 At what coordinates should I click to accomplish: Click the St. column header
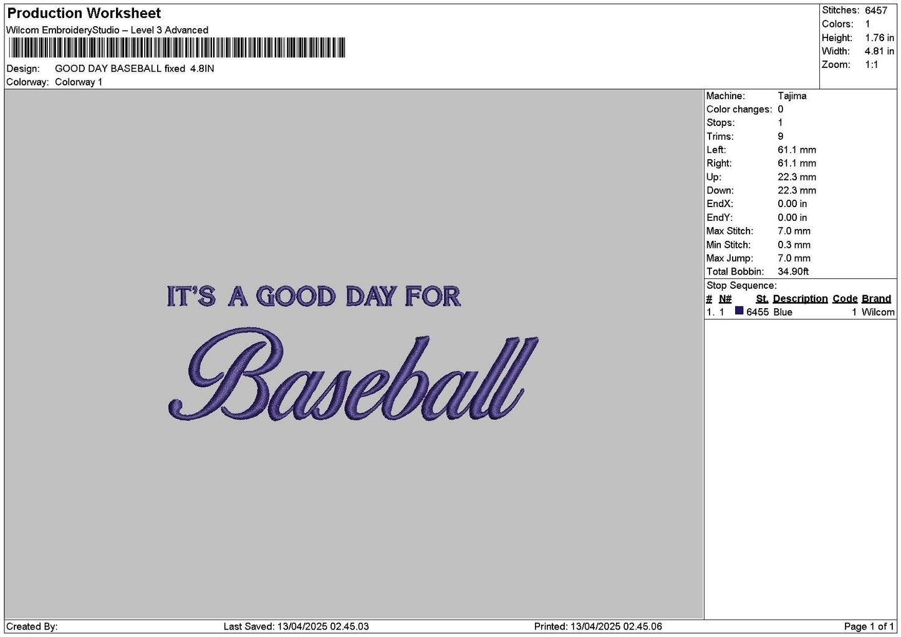(x=762, y=299)
